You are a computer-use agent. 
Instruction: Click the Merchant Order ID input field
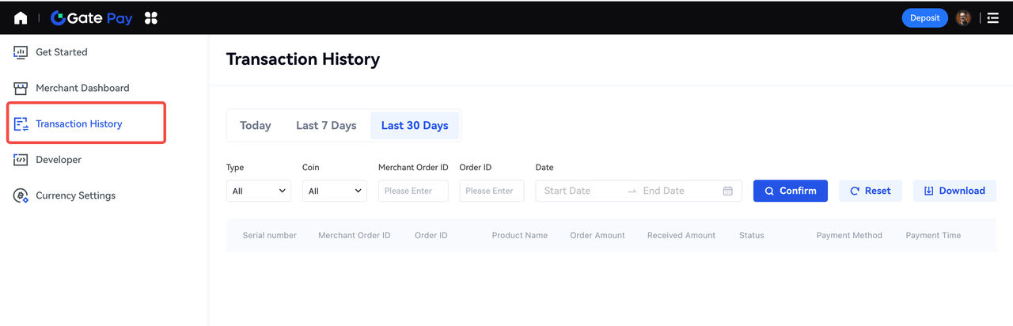point(413,191)
